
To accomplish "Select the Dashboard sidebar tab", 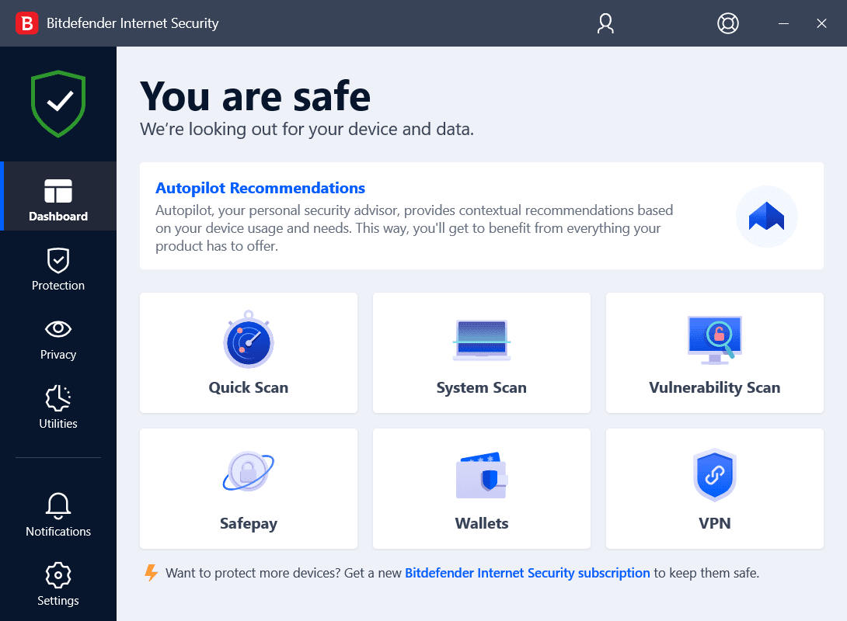I will (58, 196).
